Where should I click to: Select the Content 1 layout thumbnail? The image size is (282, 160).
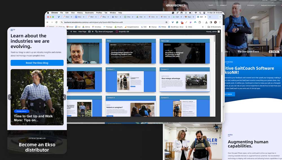click(131, 80)
